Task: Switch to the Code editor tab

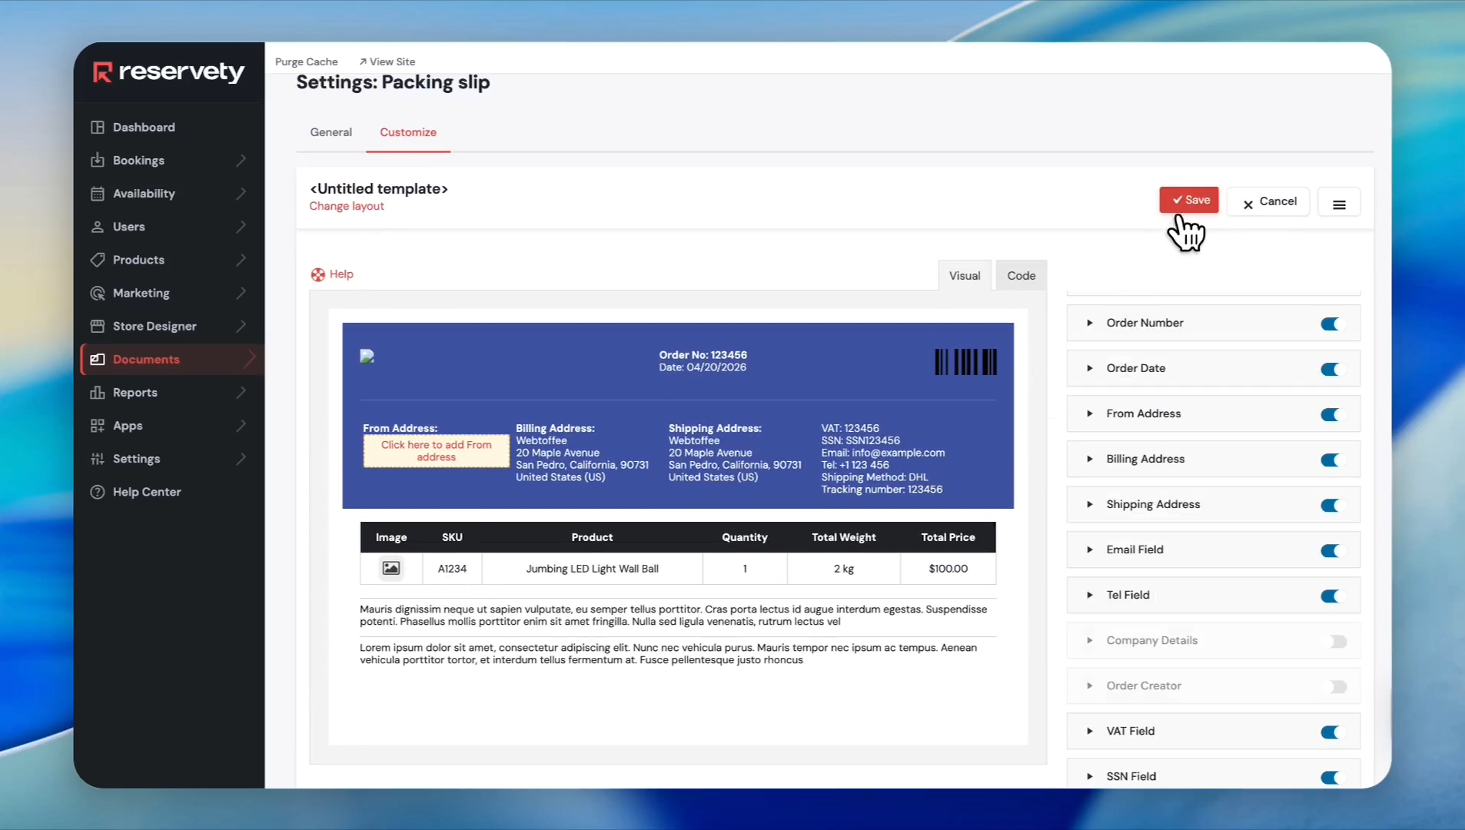Action: [1021, 276]
